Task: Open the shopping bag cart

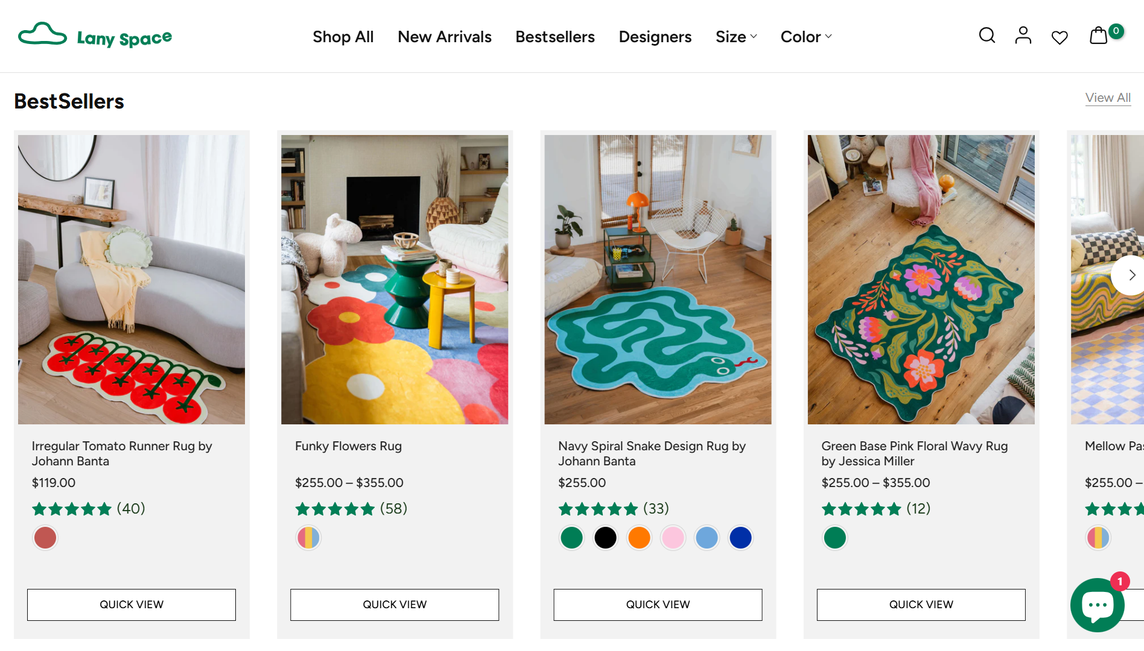Action: click(1099, 36)
